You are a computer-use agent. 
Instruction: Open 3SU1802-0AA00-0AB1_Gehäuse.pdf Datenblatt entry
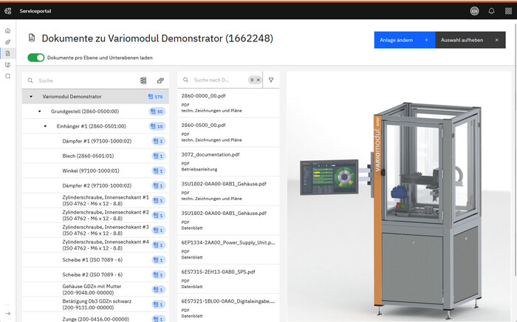point(228,220)
